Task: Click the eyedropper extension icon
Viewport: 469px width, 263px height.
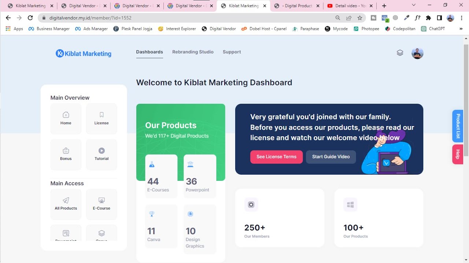Action: [406, 18]
